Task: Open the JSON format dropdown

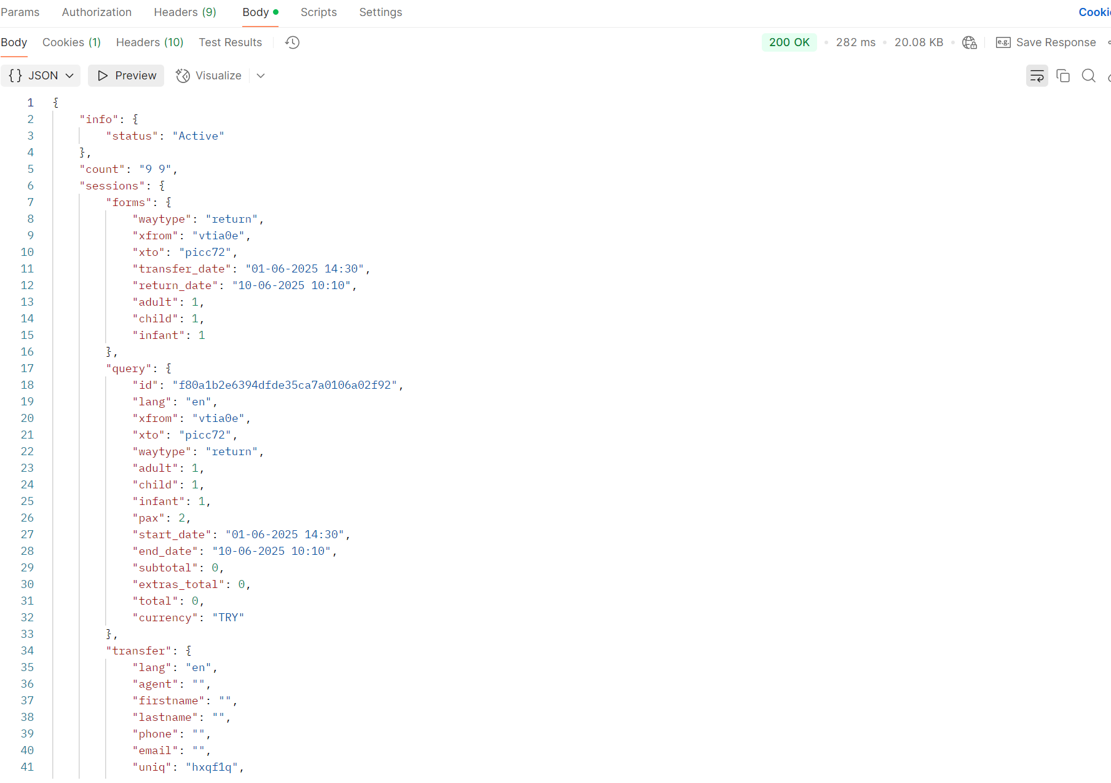Action: click(x=41, y=76)
